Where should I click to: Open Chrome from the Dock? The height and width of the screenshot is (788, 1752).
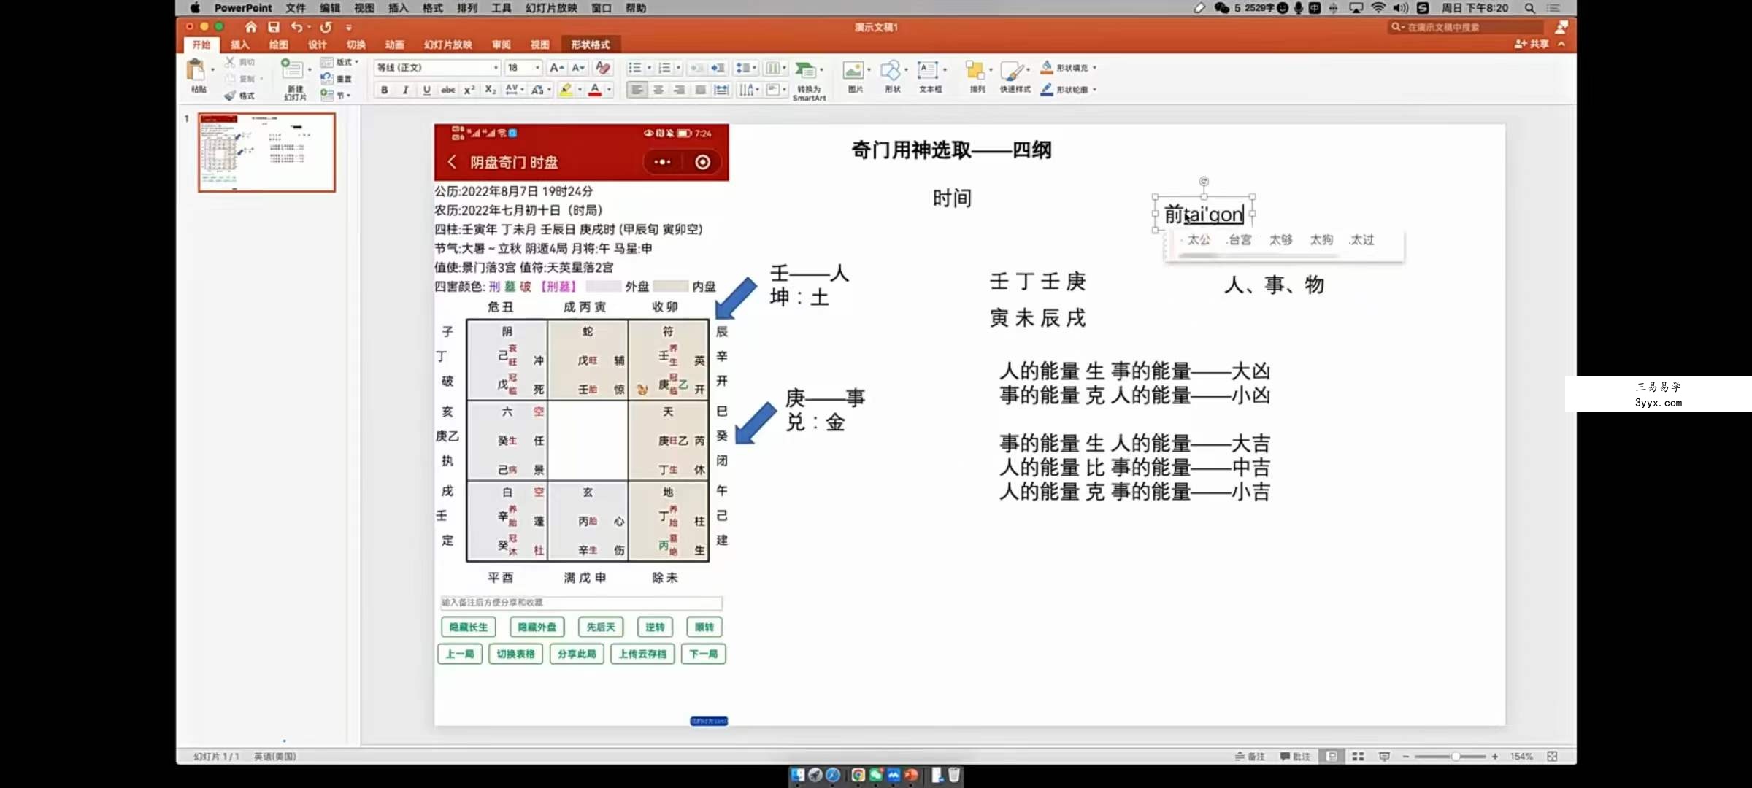click(x=858, y=775)
